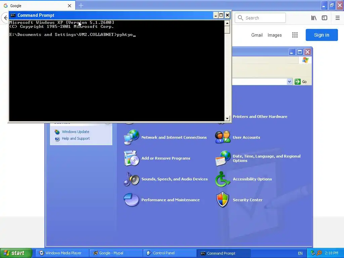This screenshot has width=344, height=258.
Task: Open the User Accounts icon
Action: pos(223,137)
